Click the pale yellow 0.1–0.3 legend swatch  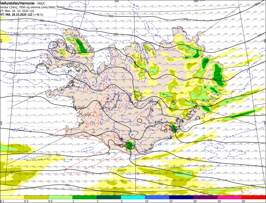(x=12, y=197)
